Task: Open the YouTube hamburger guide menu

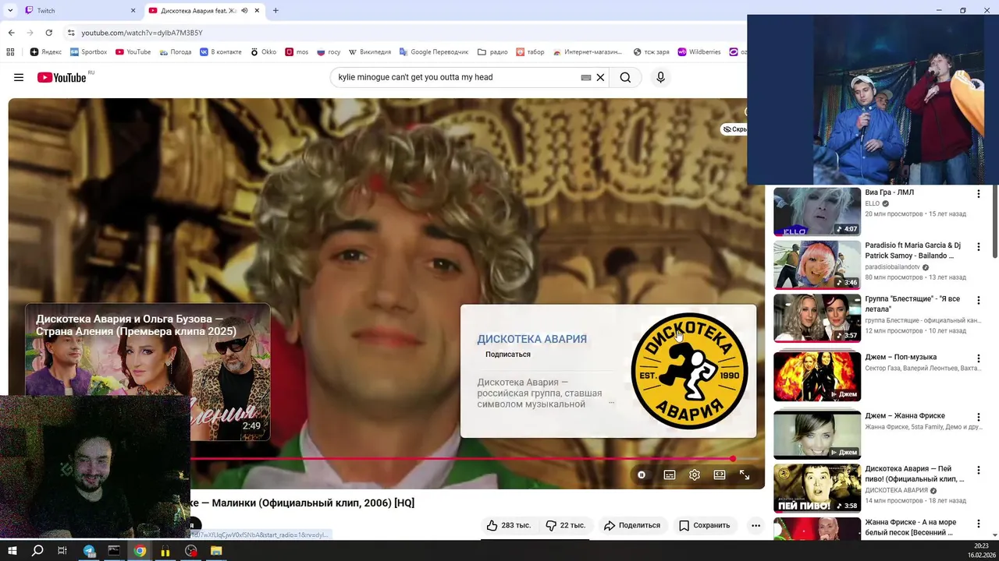Action: click(19, 77)
